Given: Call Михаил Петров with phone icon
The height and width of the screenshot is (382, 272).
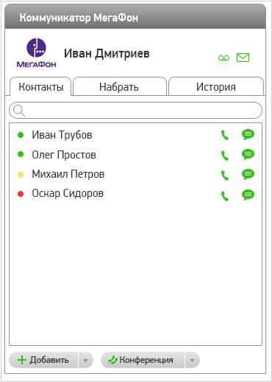Looking at the screenshot, I should coord(225,176).
